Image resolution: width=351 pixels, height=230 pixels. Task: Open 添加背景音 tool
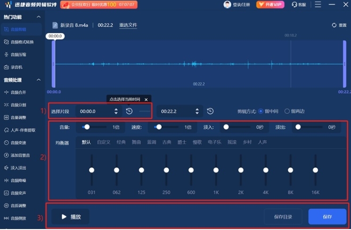[17, 155]
